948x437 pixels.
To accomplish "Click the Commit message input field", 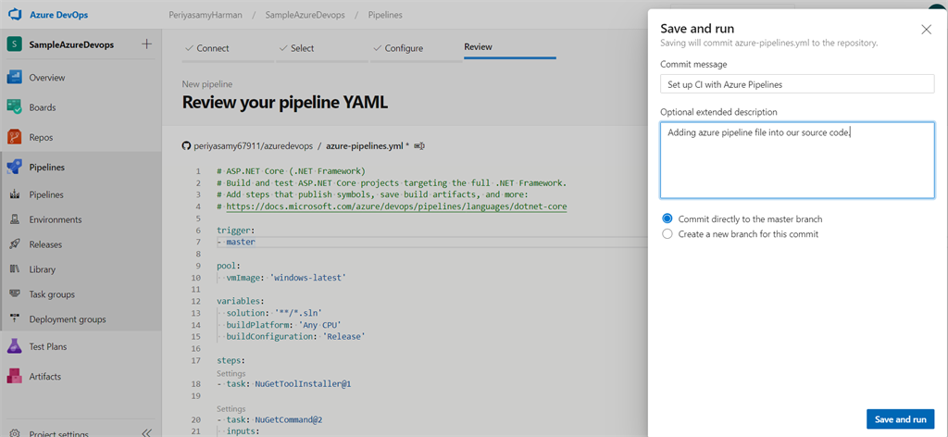I will [797, 84].
